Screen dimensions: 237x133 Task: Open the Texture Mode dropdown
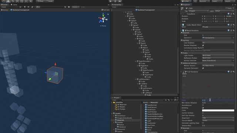218,120
